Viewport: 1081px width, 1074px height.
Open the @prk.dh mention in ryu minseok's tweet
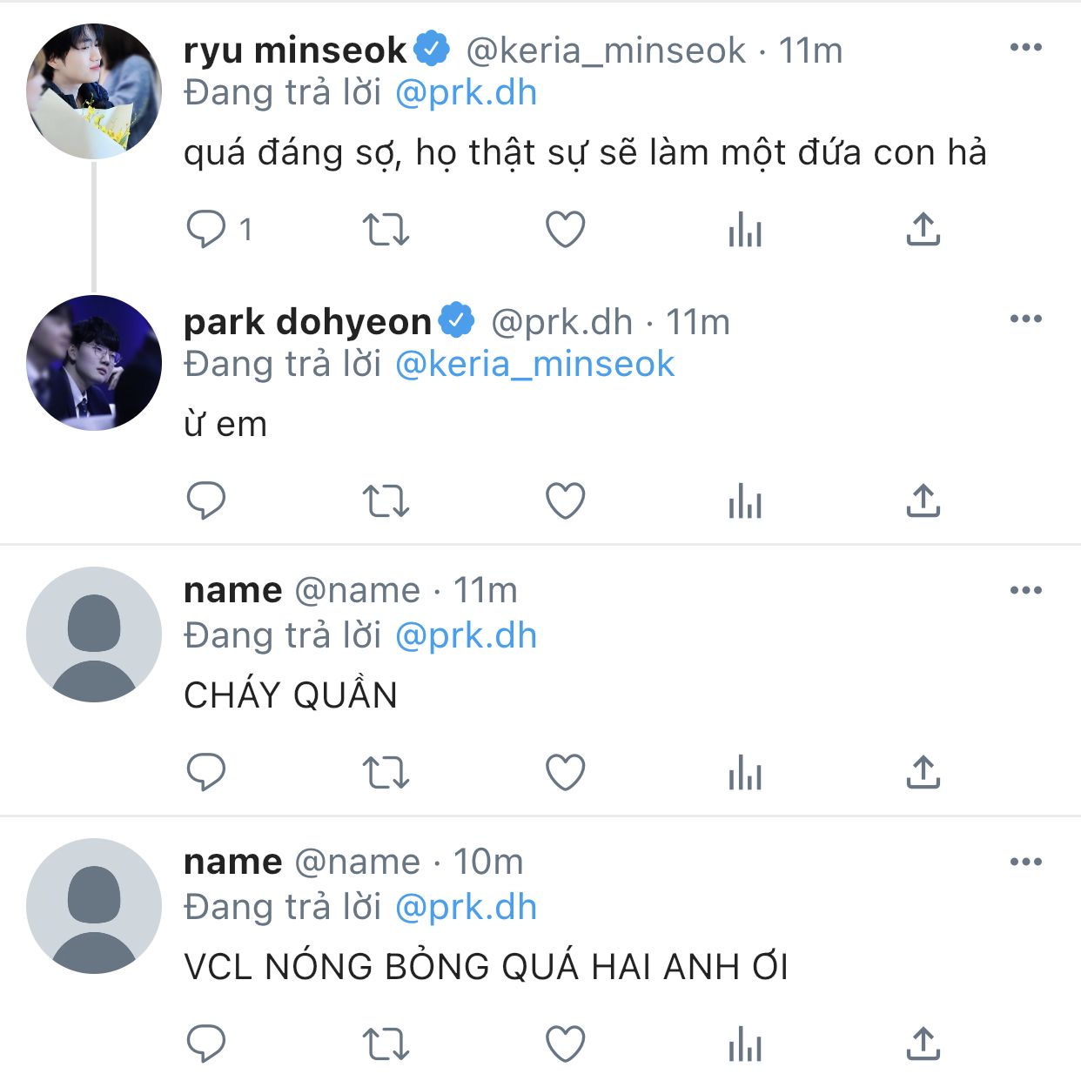(x=466, y=93)
